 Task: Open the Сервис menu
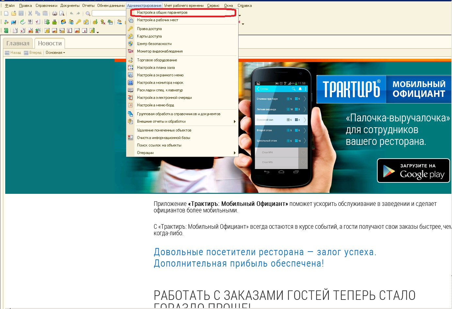pyautogui.click(x=213, y=6)
